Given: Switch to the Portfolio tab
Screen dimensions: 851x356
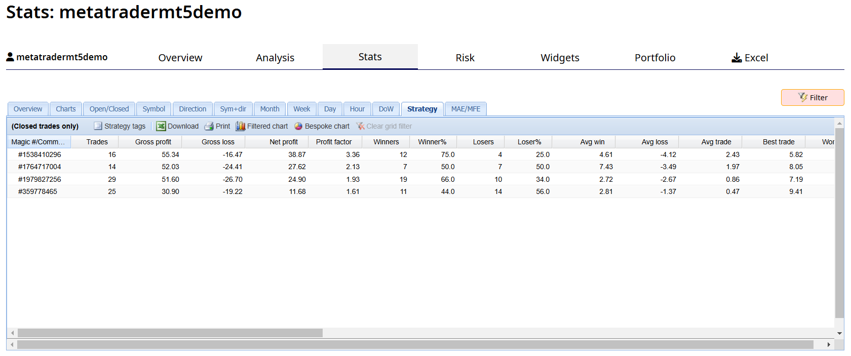Looking at the screenshot, I should coord(655,58).
